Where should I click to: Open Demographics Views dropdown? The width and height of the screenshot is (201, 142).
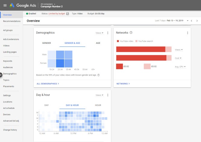pyautogui.click(x=99, y=33)
